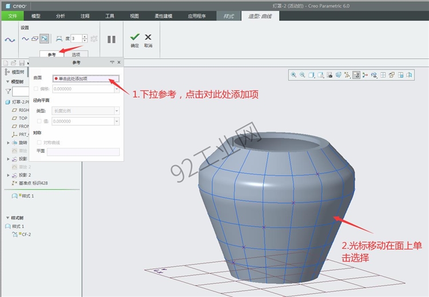The width and height of the screenshot is (429, 297).
Task: Collapse the 样式树 section header
Action: pyautogui.click(x=7, y=218)
